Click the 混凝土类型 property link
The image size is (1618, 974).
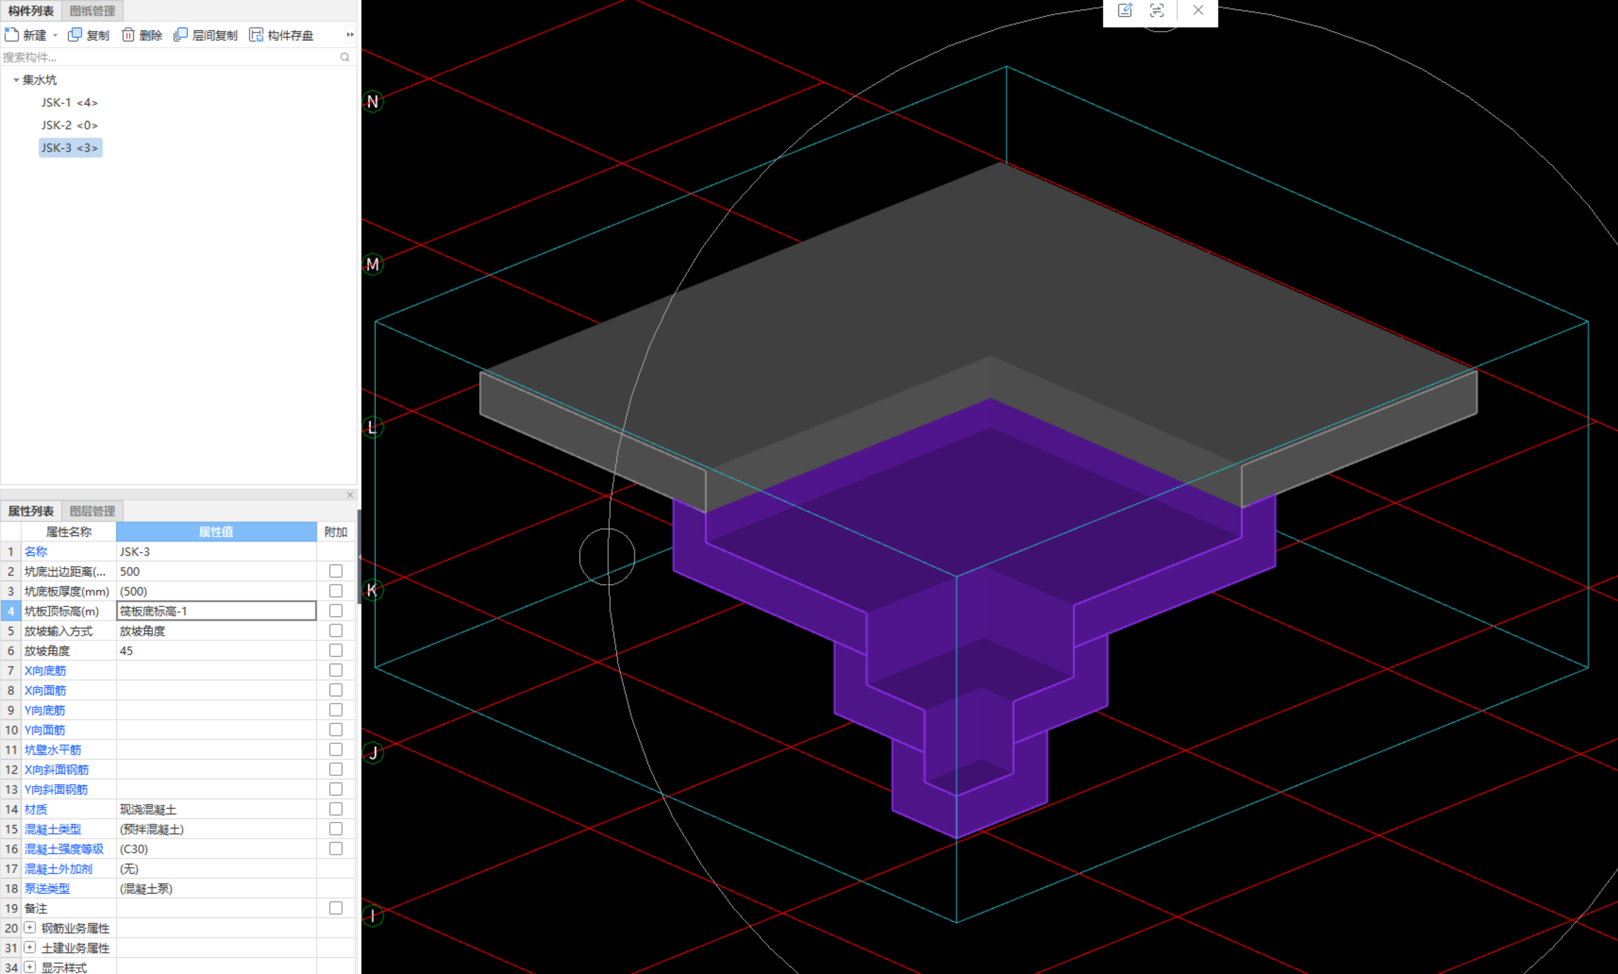click(53, 829)
